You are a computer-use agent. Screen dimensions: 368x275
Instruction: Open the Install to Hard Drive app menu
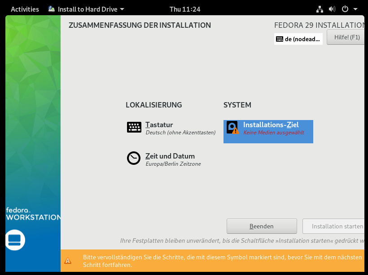coord(86,9)
